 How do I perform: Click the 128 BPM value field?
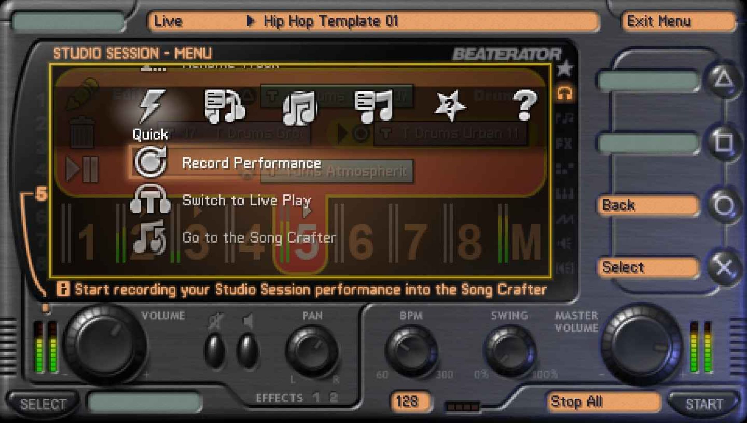click(x=410, y=401)
